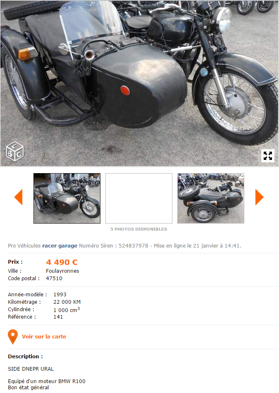Click the model year 1993 value

(x=60, y=295)
